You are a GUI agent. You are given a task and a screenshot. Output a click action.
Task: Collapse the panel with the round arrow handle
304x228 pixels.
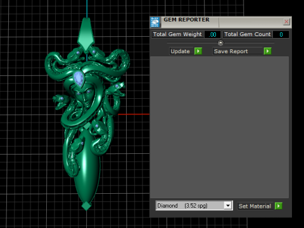tap(220, 43)
